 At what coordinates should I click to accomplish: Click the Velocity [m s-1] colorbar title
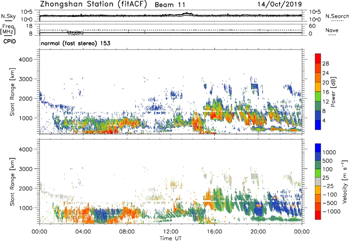coord(345,181)
